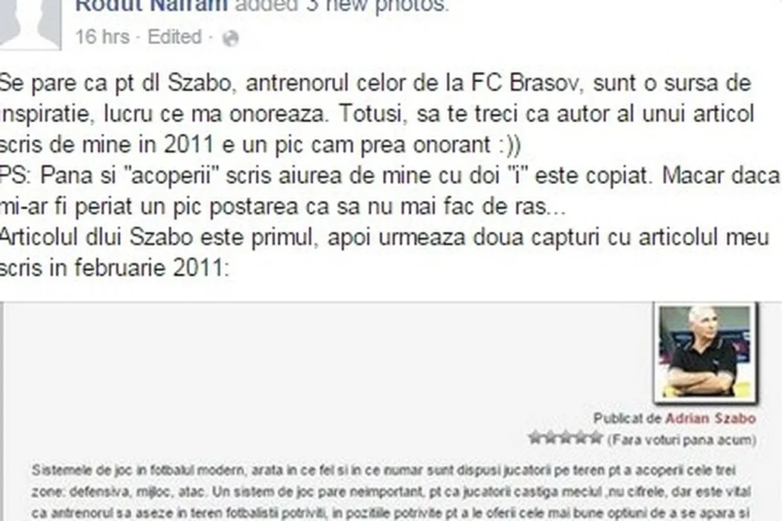782x521 pixels.
Task: Click Adrian Szabo's author photo thumbnail
Action: [705, 353]
